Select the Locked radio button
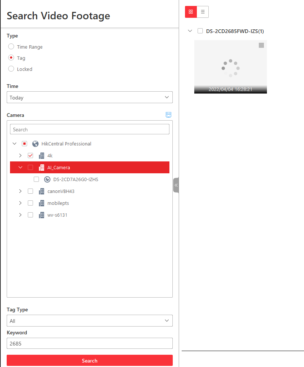Viewport: 304px width, 367px height. click(x=11, y=69)
